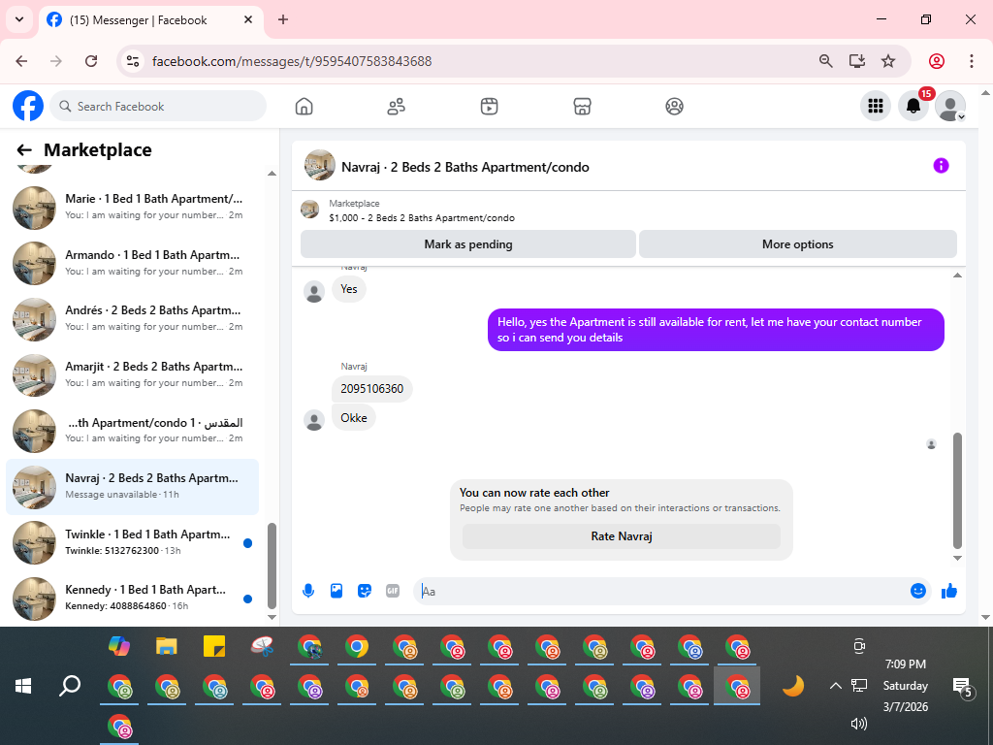Send a thumbs up like
993x745 pixels.
(x=948, y=591)
